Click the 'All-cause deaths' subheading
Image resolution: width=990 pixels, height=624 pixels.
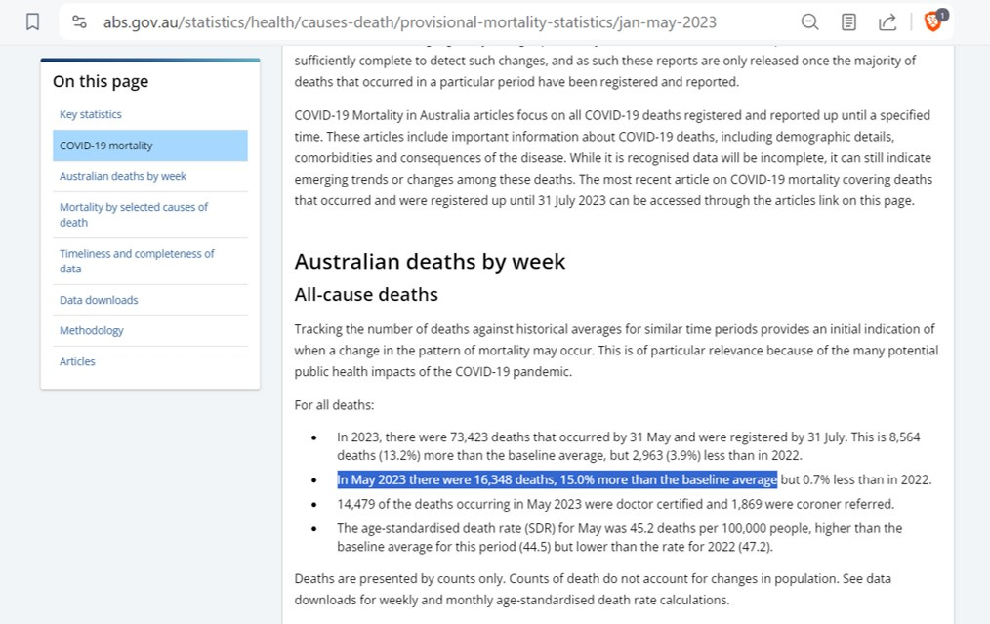366,294
